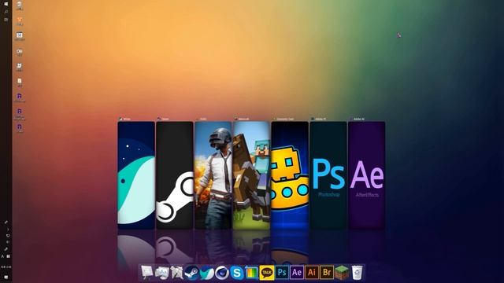Open the Steam launcher tile
Screen dimensions: 504x283
tap(175, 175)
